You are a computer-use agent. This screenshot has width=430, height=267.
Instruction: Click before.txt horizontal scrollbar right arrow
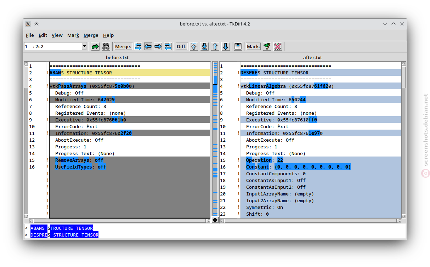208,221
